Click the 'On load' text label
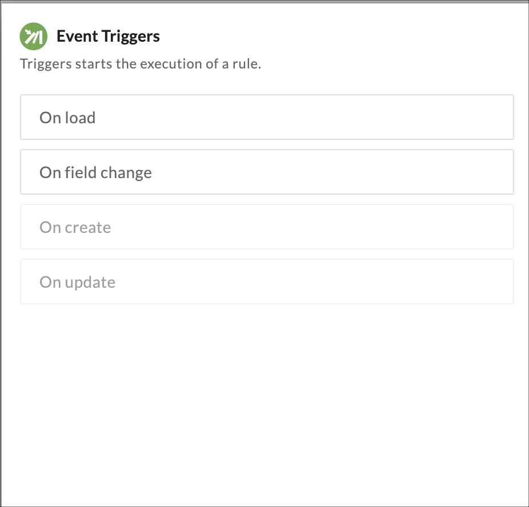This screenshot has height=507, width=529. click(67, 118)
